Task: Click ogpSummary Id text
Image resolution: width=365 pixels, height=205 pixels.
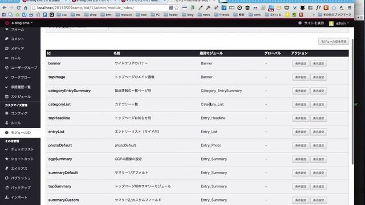Action: (60, 159)
